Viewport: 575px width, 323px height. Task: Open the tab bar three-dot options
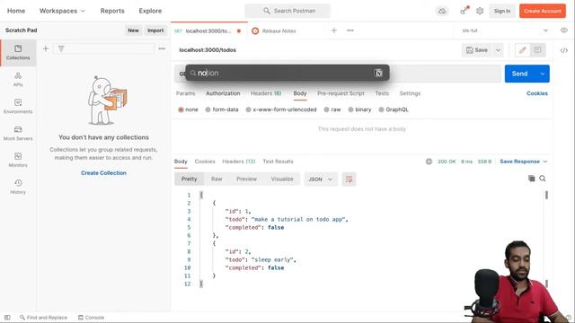click(350, 31)
